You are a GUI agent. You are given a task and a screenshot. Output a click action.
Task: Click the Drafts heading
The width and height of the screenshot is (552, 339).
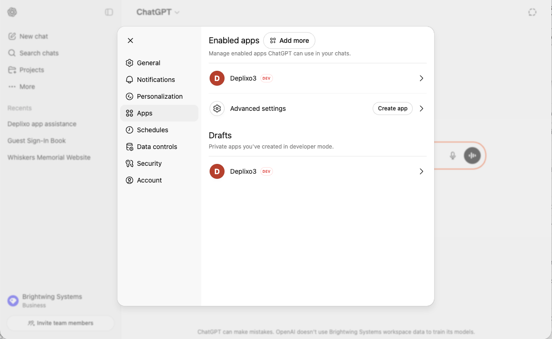click(x=220, y=136)
